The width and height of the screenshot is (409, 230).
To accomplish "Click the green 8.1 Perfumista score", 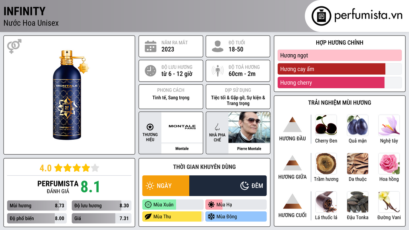I will (90, 187).
